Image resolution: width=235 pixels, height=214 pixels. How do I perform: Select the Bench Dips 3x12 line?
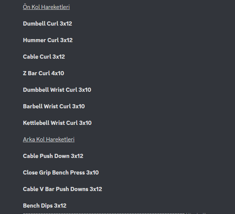coord(44,206)
